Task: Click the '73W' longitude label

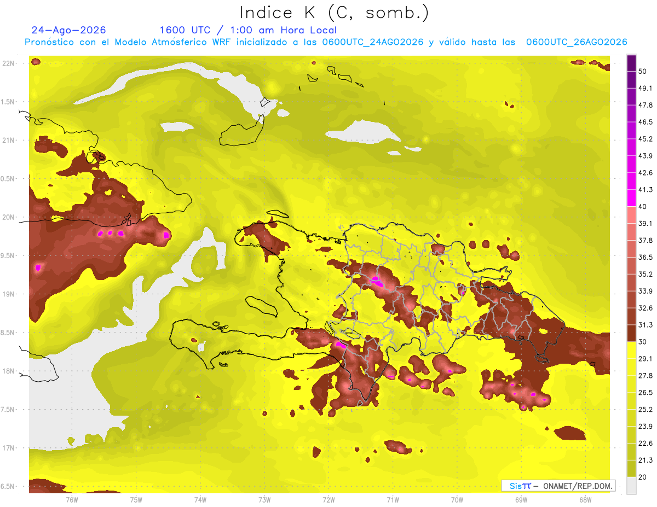Action: click(x=264, y=500)
